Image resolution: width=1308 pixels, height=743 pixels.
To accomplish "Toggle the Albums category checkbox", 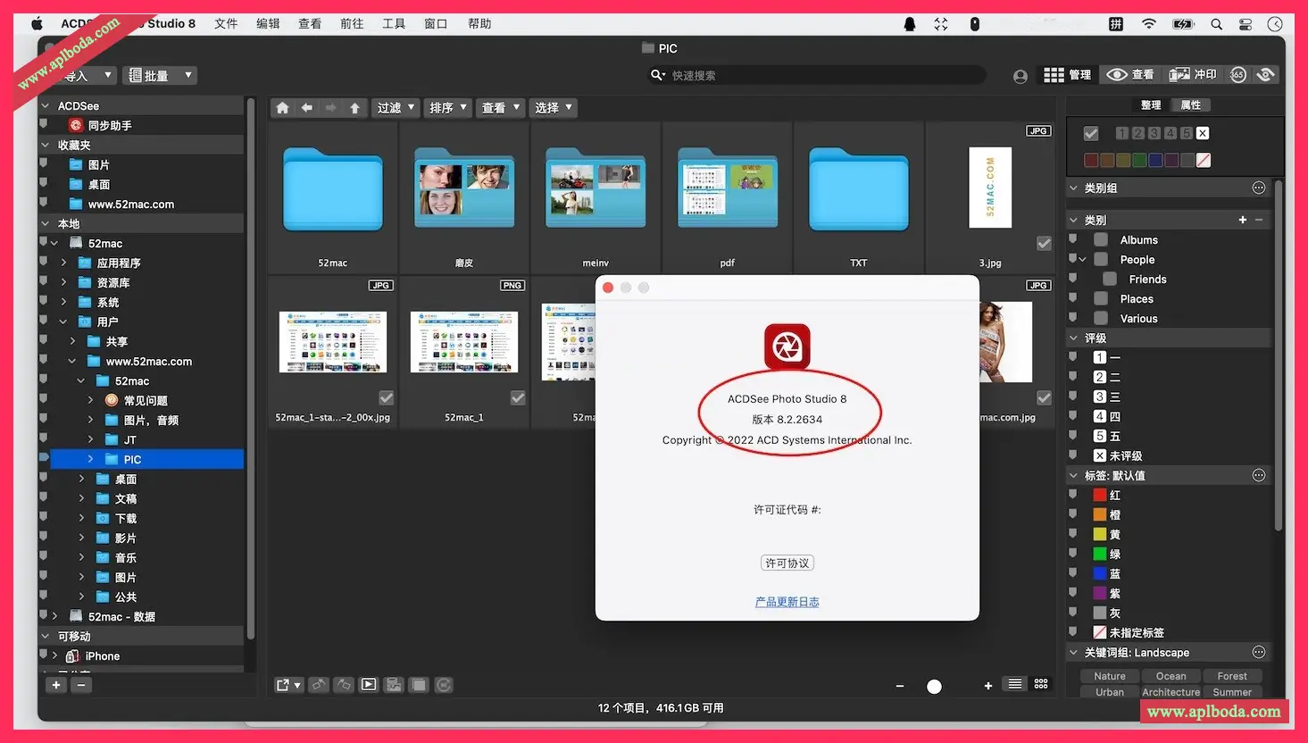I will pos(1102,239).
